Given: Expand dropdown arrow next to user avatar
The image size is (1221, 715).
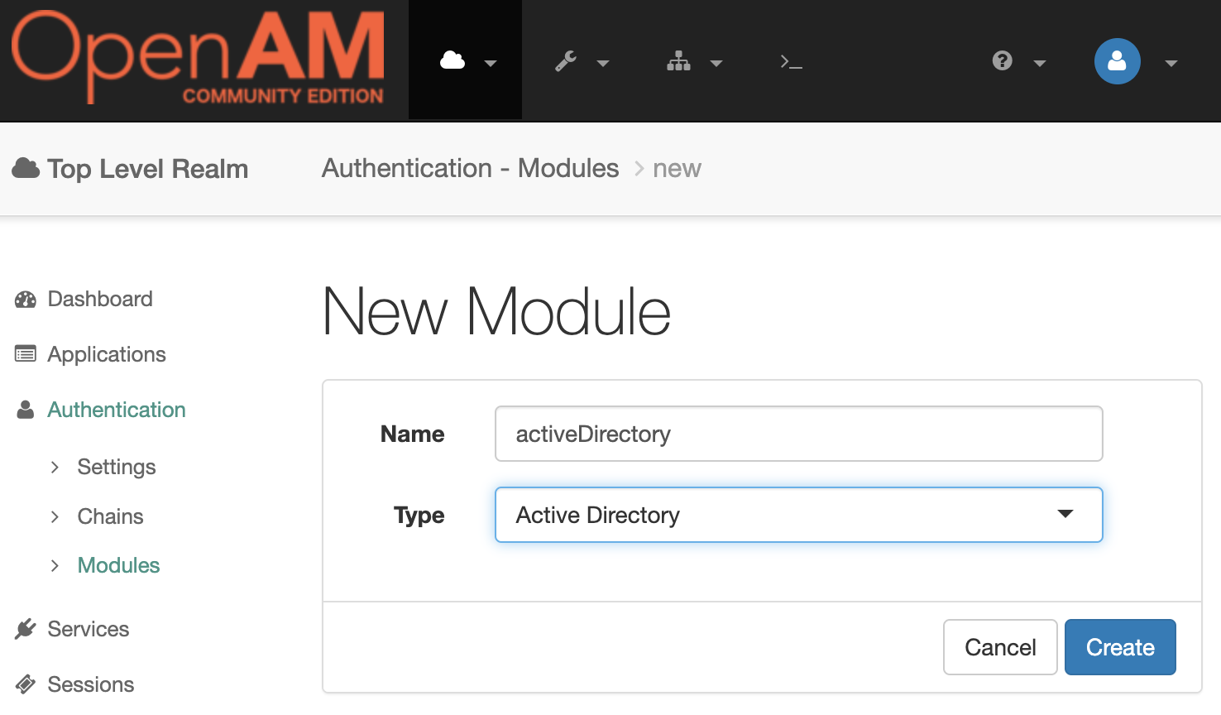Looking at the screenshot, I should coord(1171,63).
